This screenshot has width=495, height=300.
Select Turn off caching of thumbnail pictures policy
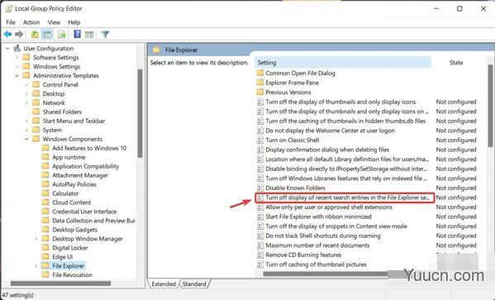point(316,264)
